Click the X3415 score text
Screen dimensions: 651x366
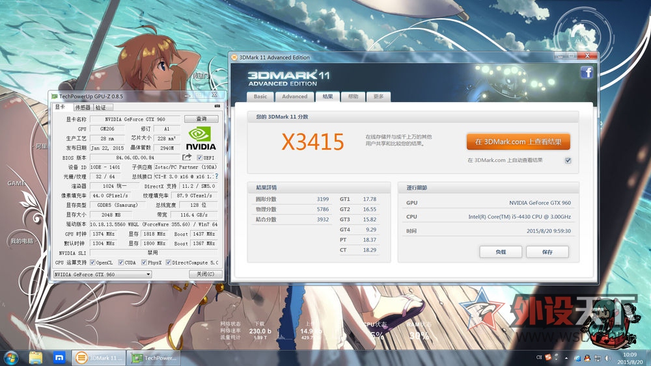tap(313, 142)
